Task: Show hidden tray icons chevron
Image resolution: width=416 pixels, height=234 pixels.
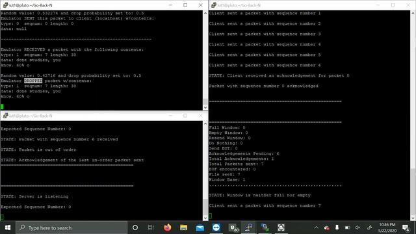Action: (317, 227)
